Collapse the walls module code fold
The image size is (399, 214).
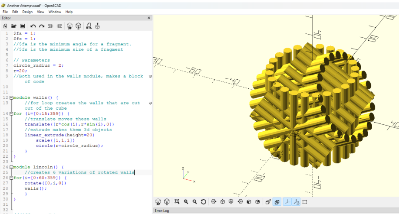[x=11, y=97]
